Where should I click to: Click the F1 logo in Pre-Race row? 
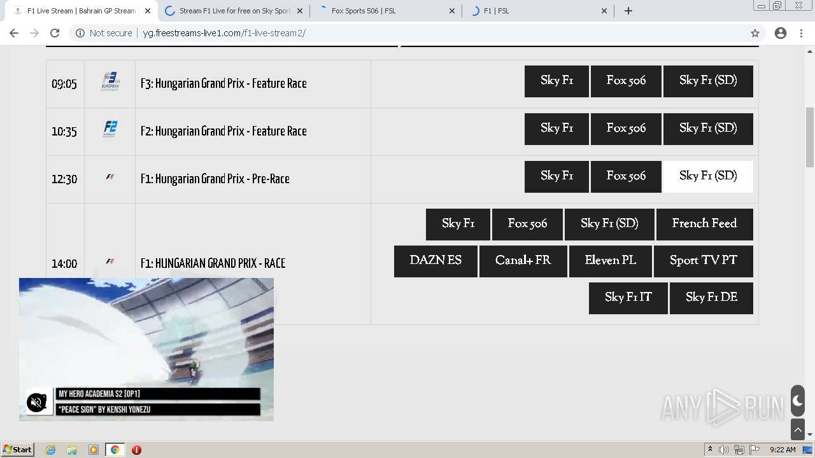pyautogui.click(x=110, y=177)
